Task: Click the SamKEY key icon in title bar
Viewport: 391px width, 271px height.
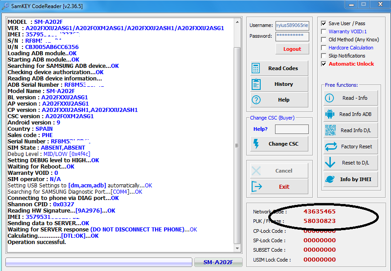Action: (x=5, y=6)
